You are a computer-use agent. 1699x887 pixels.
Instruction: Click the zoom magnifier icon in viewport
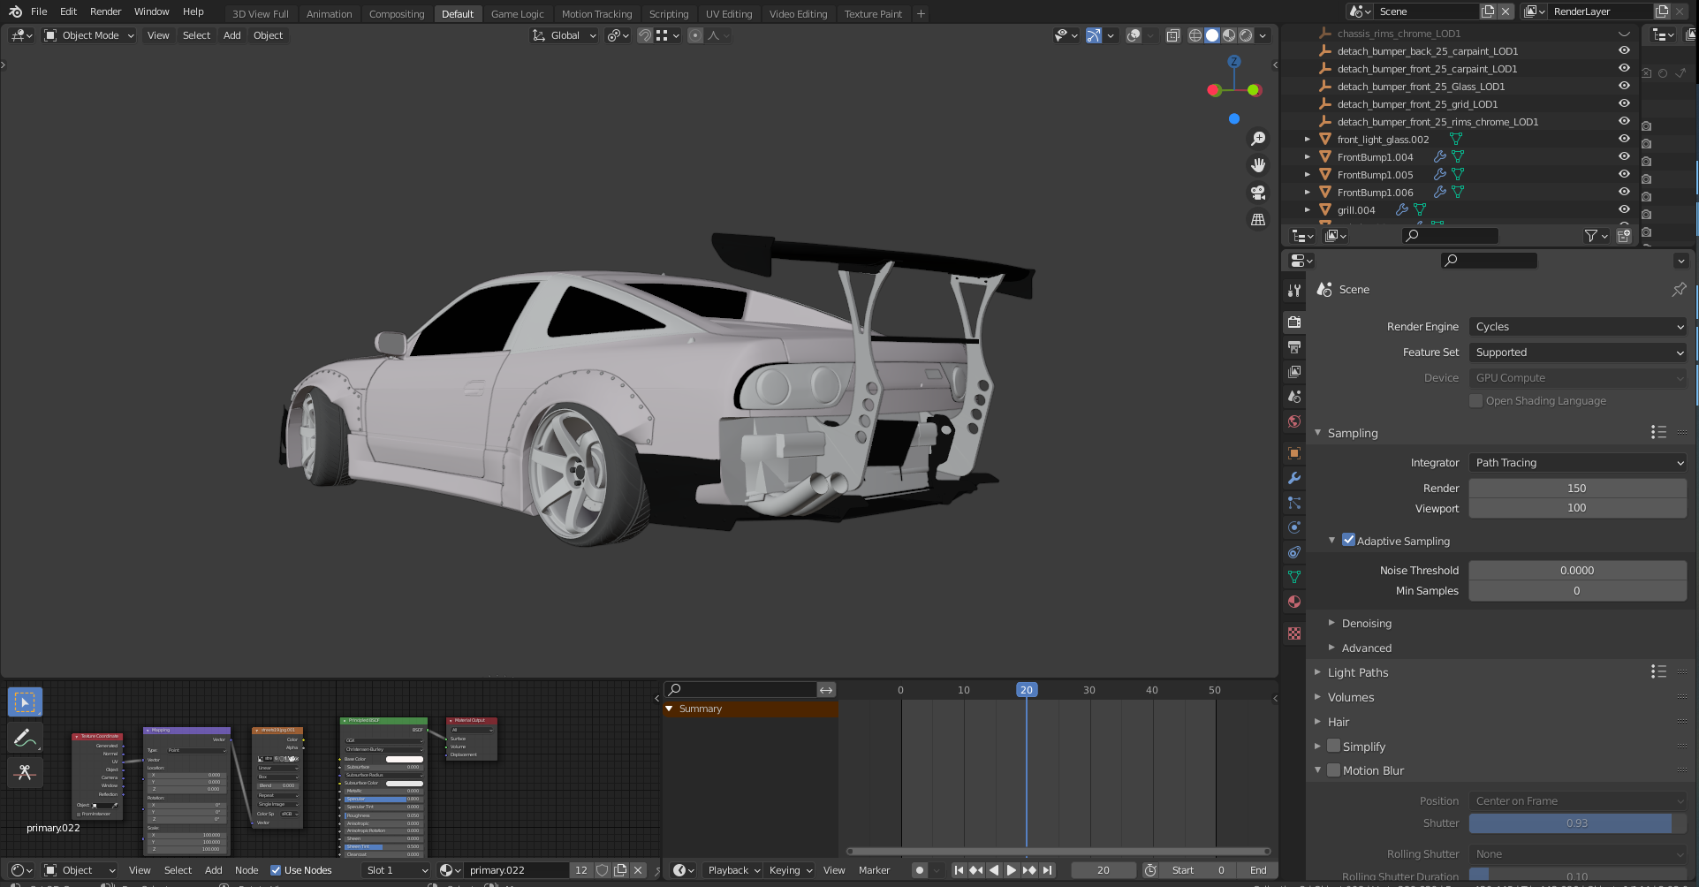tap(1258, 139)
